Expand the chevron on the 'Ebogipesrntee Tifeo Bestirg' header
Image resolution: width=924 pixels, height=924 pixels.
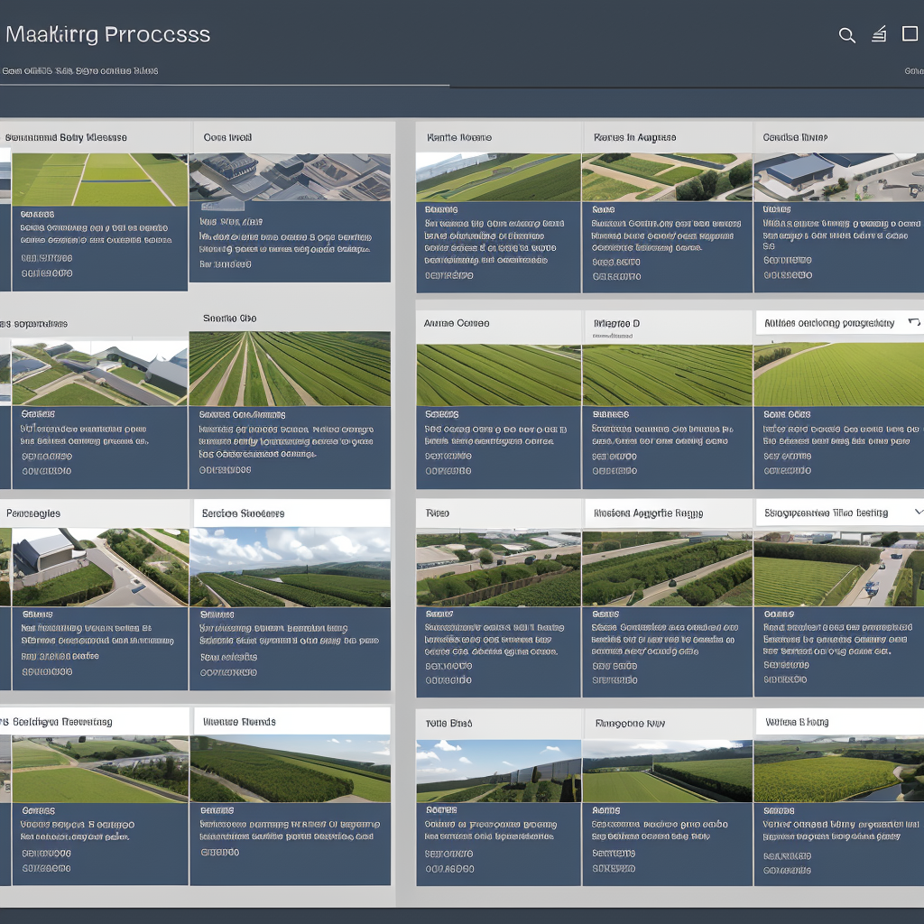[919, 512]
